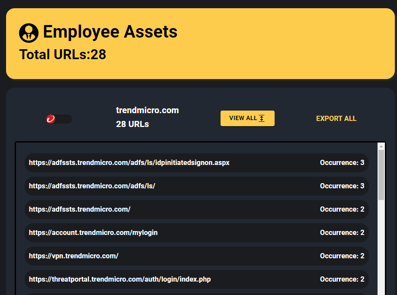Click the Employee Assets person icon
The image size is (397, 295).
coord(29,33)
